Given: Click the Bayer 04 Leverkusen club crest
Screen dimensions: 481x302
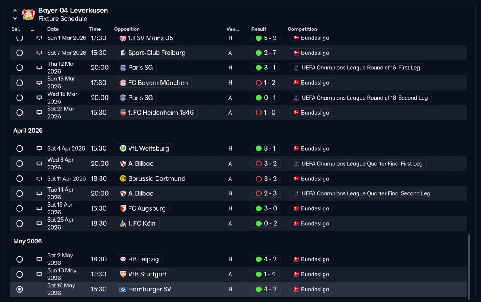Looking at the screenshot, I should click(28, 14).
